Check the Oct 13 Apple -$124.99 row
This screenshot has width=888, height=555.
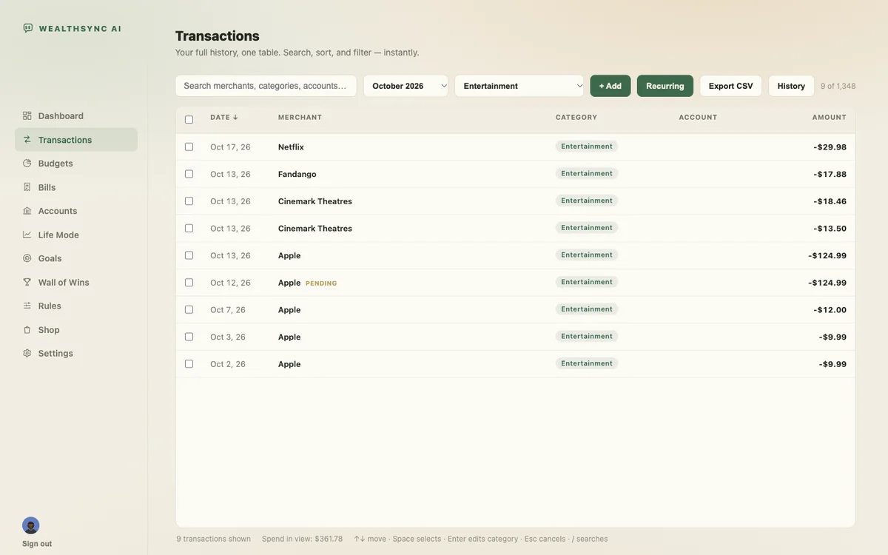point(189,255)
